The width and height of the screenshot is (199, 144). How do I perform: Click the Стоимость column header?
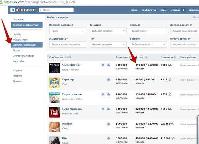[167, 57]
